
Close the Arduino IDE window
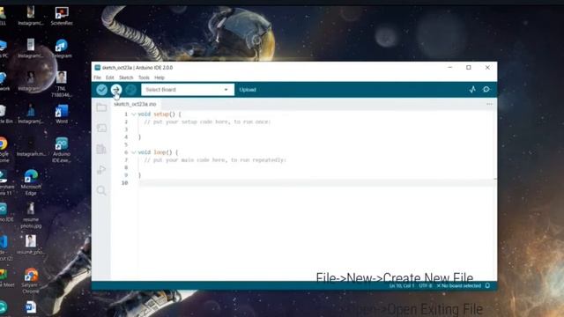[487, 68]
